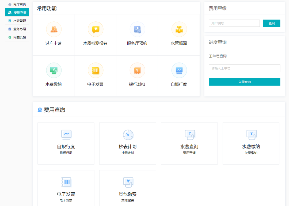
Task: Open 业务办理 sidebar item
Action: pos(17,29)
